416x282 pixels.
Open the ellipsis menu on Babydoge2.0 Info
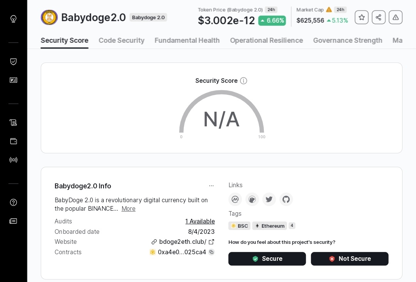211,185
